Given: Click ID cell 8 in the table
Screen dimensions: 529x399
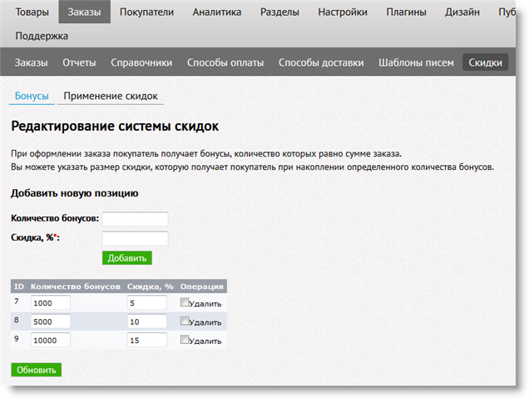Looking at the screenshot, I should [x=16, y=320].
